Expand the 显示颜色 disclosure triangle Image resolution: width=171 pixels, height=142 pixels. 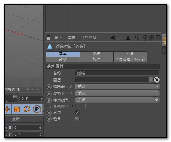[x=72, y=106]
